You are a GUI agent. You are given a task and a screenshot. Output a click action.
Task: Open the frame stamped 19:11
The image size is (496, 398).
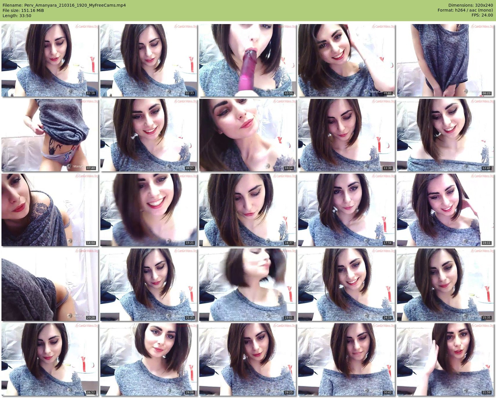click(445, 210)
